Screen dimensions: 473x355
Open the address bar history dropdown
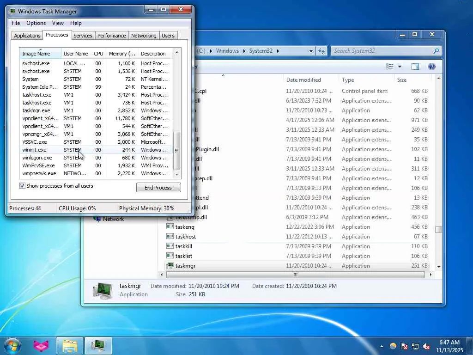(x=311, y=51)
